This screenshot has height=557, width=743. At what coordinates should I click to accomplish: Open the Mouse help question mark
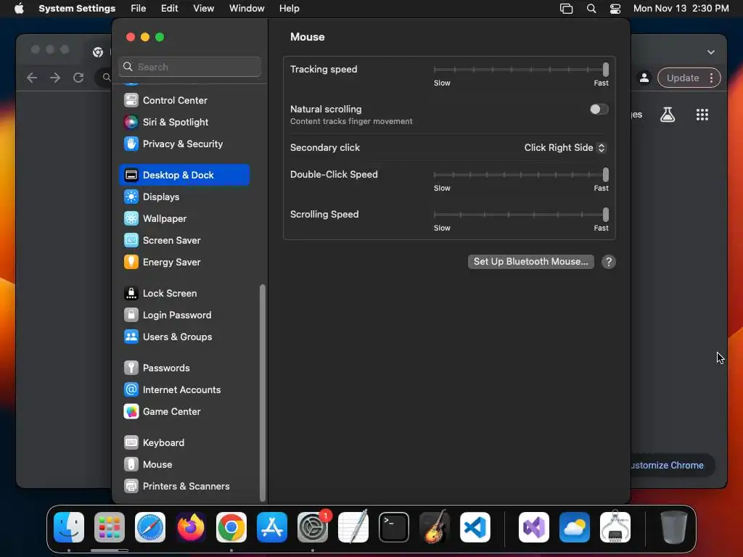click(609, 262)
